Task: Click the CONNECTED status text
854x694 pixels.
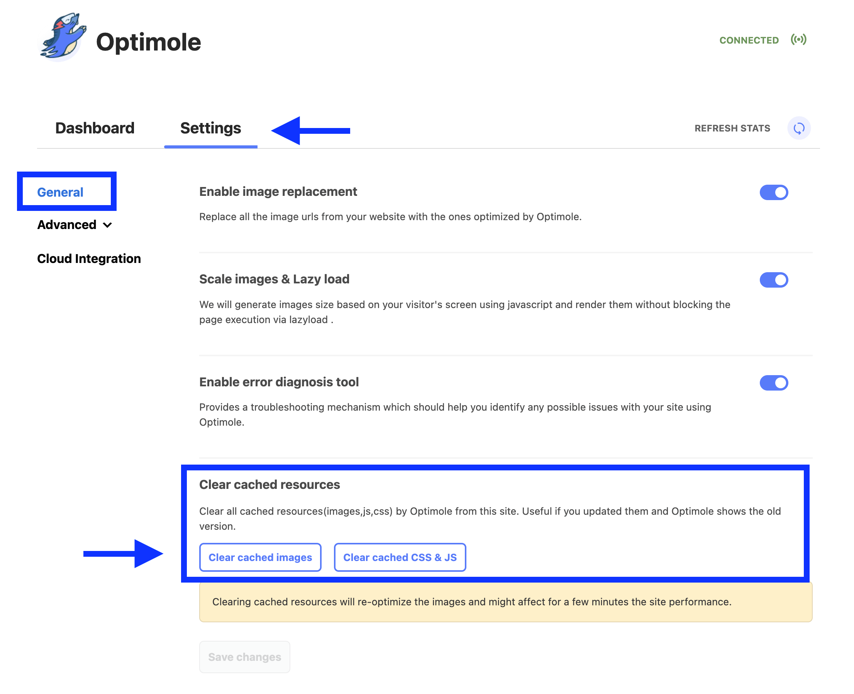Action: click(x=748, y=40)
